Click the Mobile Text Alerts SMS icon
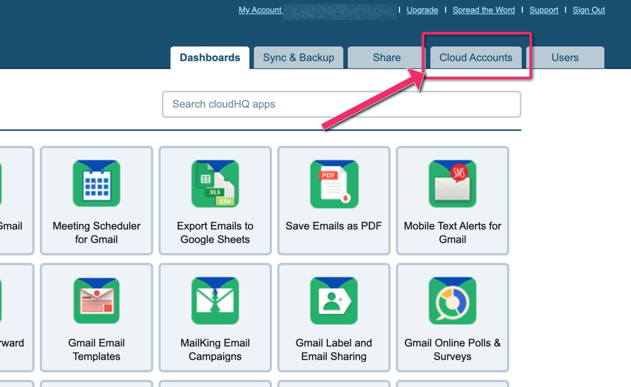 pyautogui.click(x=453, y=183)
